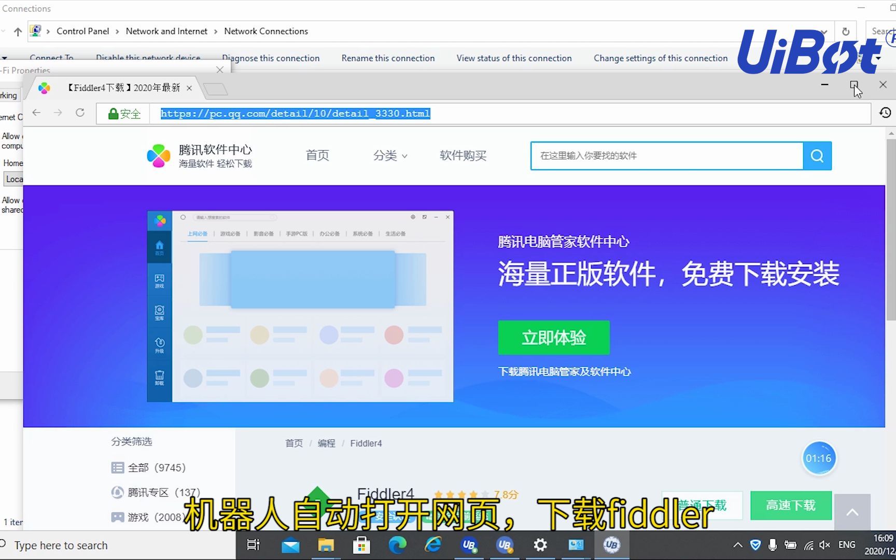Select 游戏 (2008) category filter
Screen dimensions: 896x560
[147, 517]
